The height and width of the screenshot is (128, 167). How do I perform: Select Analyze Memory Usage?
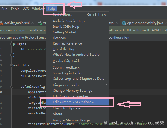coord(78,120)
